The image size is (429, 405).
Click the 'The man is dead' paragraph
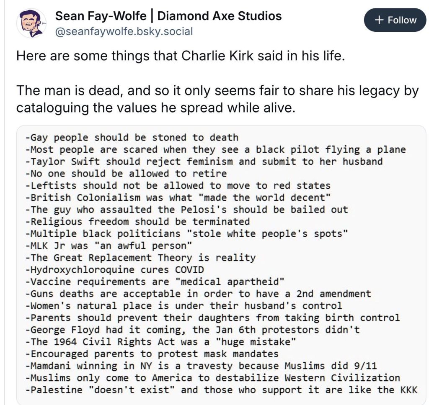tap(217, 99)
